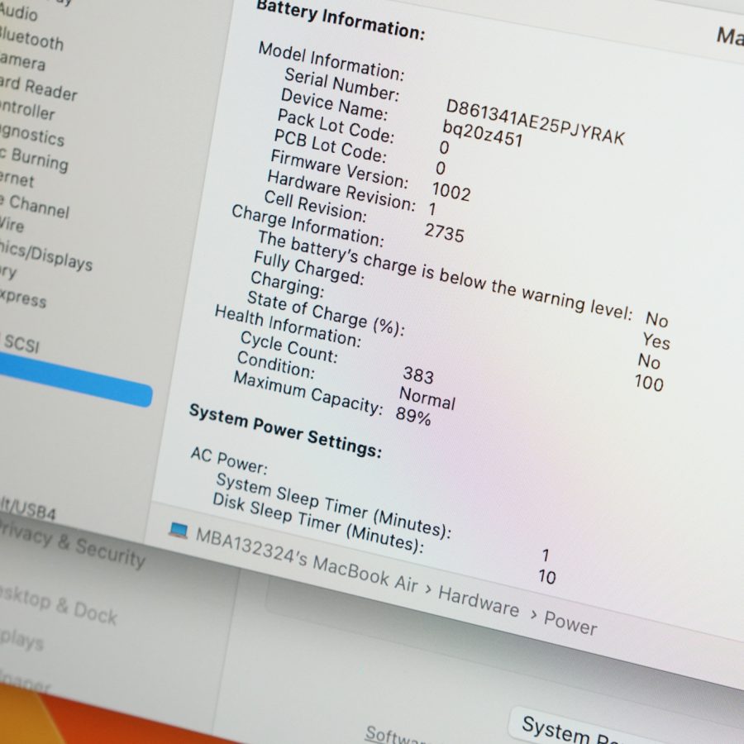Choose Card Reader in the sidebar
This screenshot has height=744, width=744.
pos(38,88)
